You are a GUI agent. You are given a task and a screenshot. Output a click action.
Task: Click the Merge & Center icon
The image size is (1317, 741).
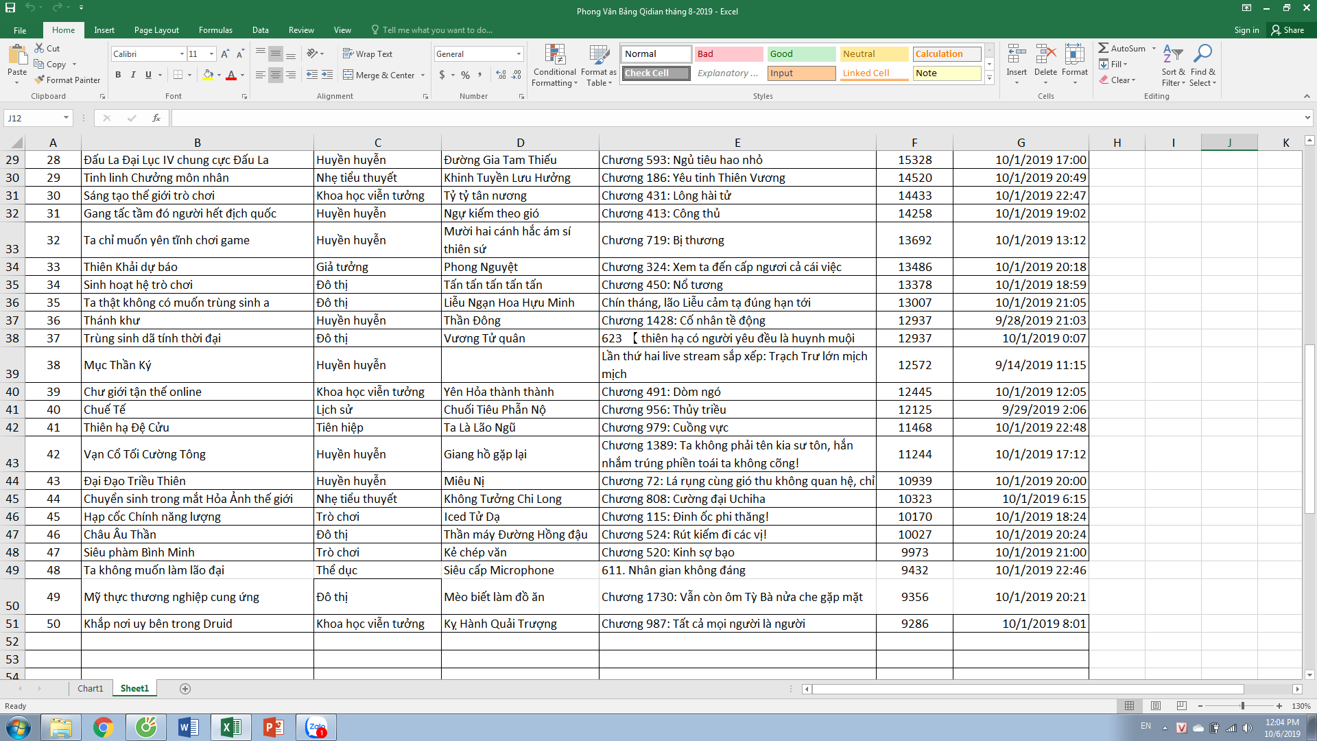[x=348, y=75]
